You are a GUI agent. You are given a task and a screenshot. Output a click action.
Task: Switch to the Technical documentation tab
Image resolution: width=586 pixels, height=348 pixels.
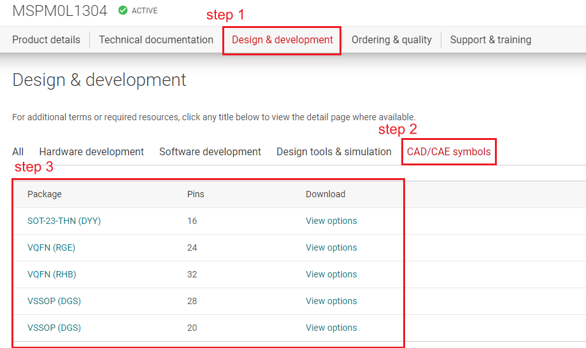(x=156, y=39)
